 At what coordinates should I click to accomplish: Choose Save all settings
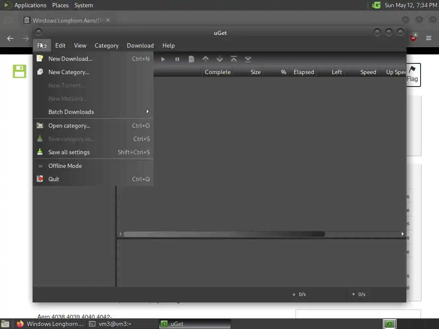pos(93,152)
